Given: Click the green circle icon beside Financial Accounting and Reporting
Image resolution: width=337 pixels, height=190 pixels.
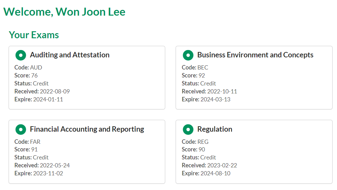Looking at the screenshot, I should click(x=21, y=129).
